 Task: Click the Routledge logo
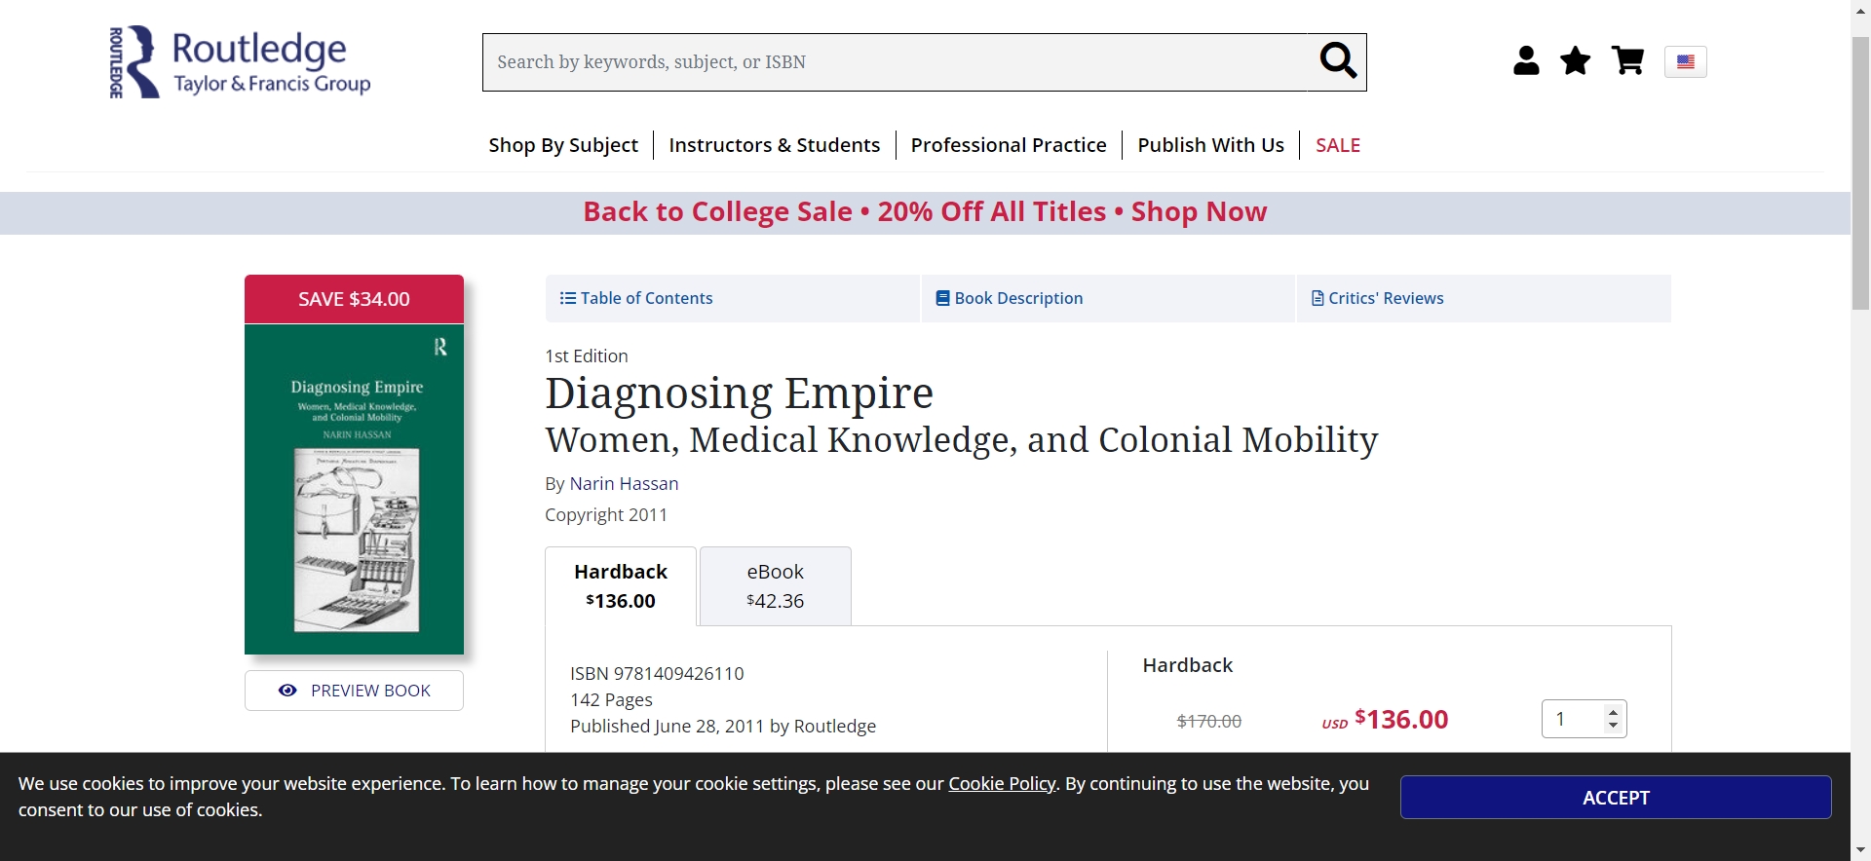click(240, 62)
